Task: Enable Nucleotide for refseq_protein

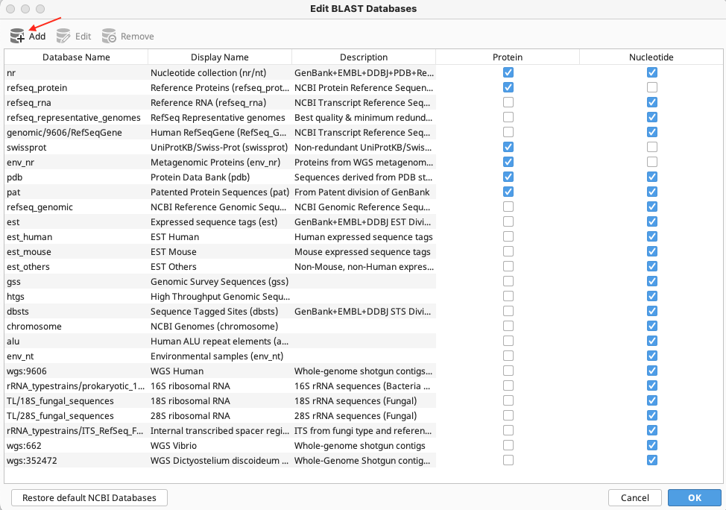Action: pos(652,87)
